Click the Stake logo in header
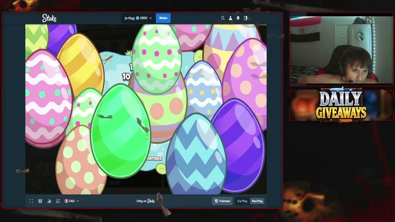Screen dimensions: 395x222 click(50, 18)
